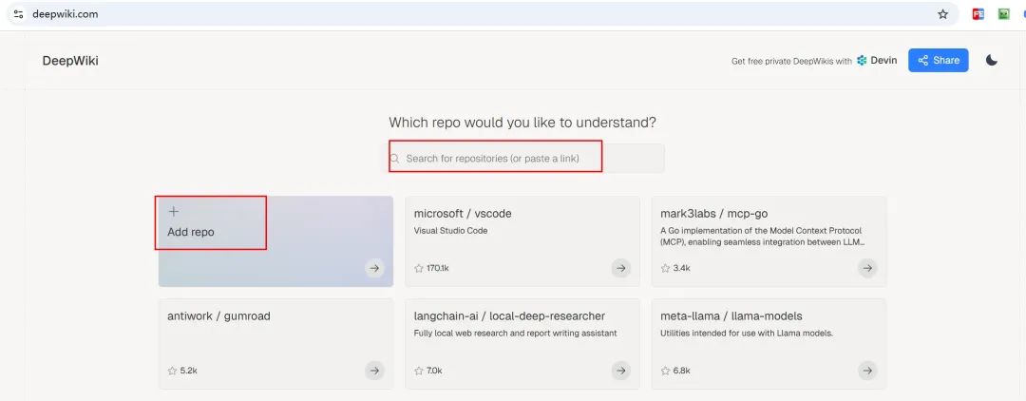Image resolution: width=1026 pixels, height=401 pixels.
Task: Click the star icon showing 3.4k
Action: click(x=665, y=268)
